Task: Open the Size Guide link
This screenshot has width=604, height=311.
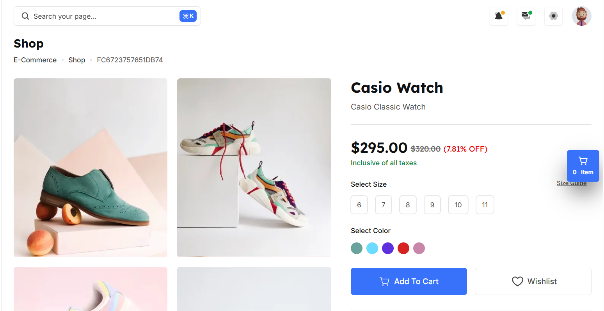Action: coord(572,183)
